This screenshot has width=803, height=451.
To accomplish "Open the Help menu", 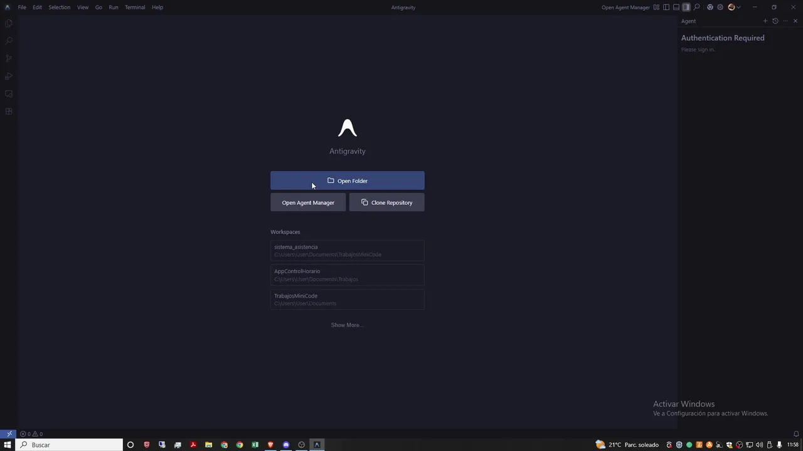I will pos(157,7).
